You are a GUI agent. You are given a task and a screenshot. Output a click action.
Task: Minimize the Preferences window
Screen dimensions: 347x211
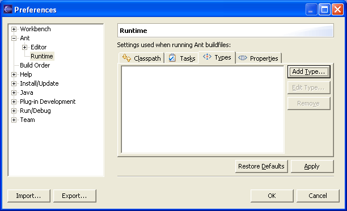tap(311, 10)
